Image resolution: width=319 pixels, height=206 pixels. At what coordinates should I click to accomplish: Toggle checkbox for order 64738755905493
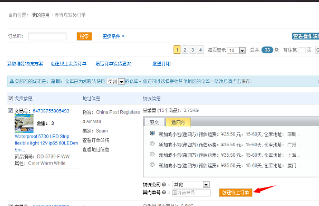(x=10, y=110)
